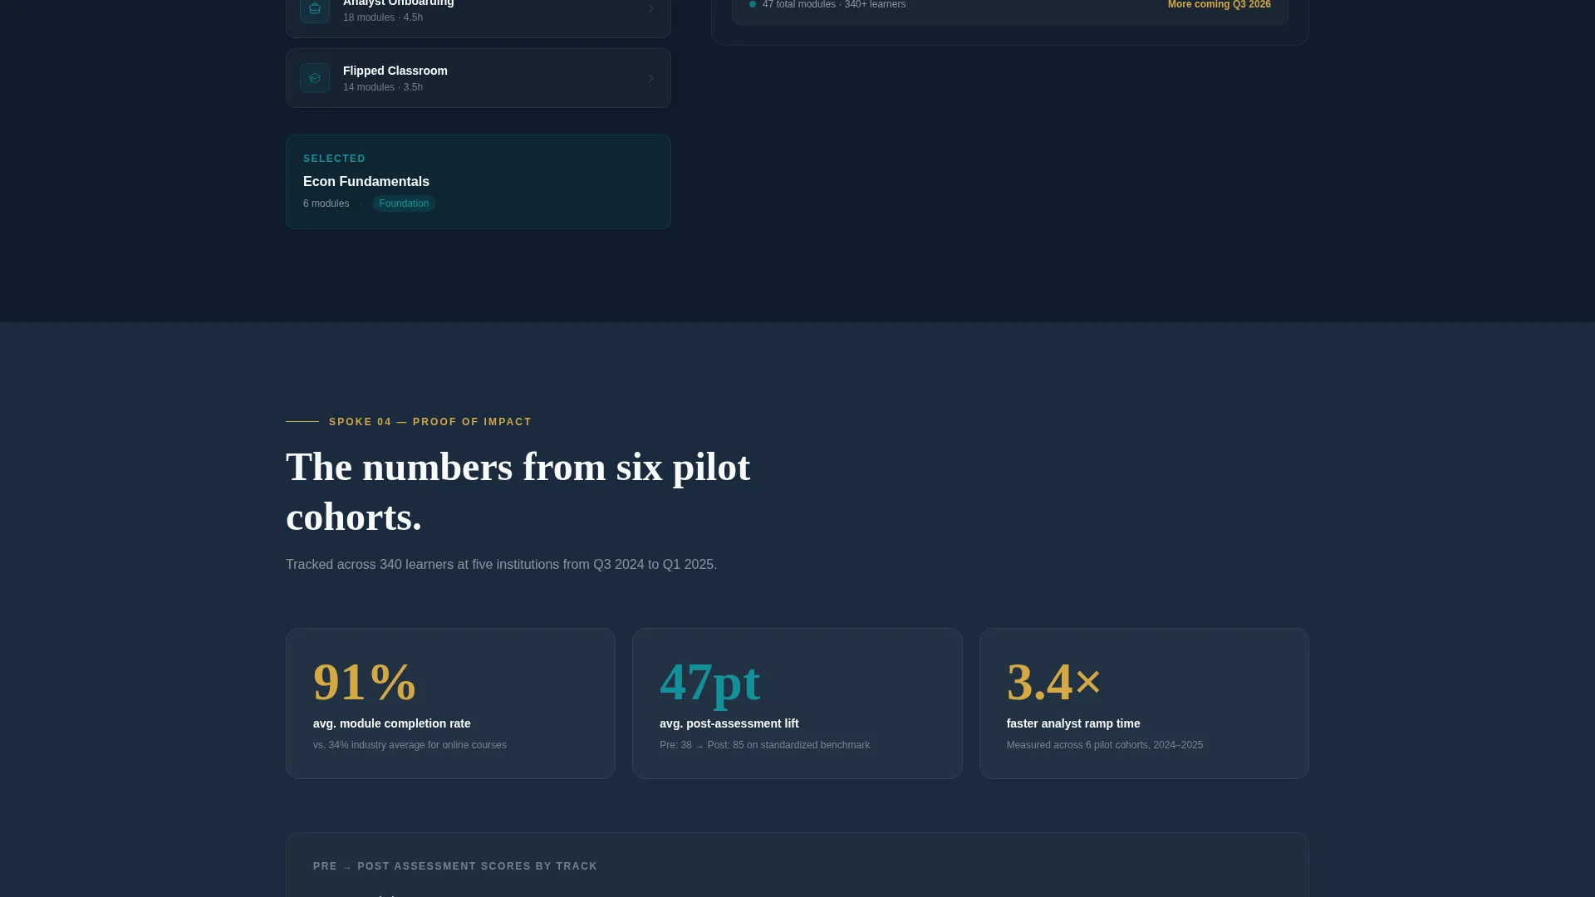Click the SELECTED label

(x=335, y=159)
